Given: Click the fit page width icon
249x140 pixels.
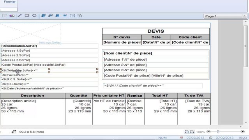Looking at the screenshot, I should coord(192,132).
